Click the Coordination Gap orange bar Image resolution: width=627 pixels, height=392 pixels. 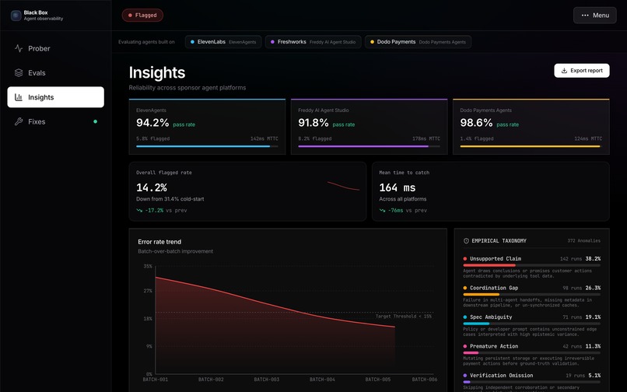tap(481, 295)
